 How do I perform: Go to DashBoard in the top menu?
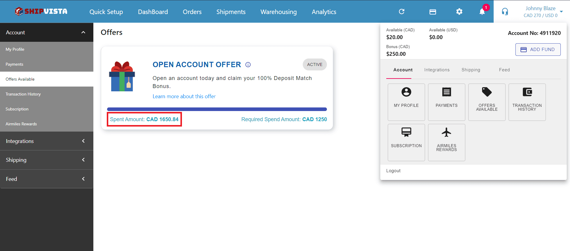(153, 12)
